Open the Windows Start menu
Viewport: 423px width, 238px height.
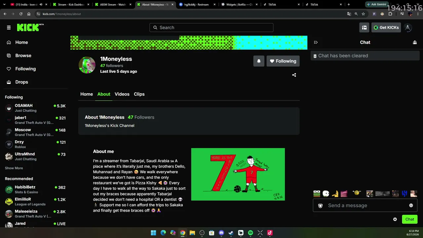(153, 233)
